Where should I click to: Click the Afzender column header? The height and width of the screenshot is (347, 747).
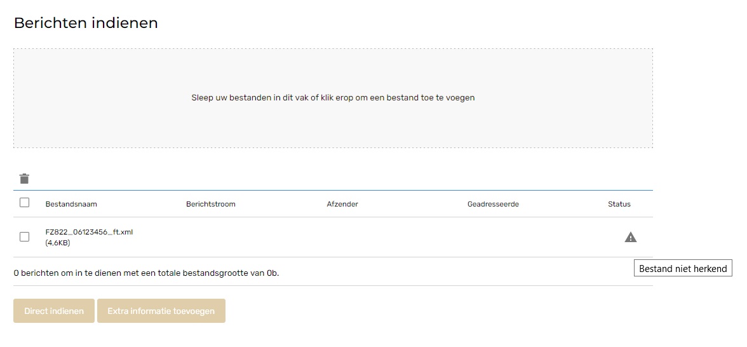point(342,204)
